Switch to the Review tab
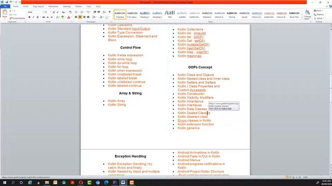The height and width of the screenshot is (186, 332). [x=78, y=7]
